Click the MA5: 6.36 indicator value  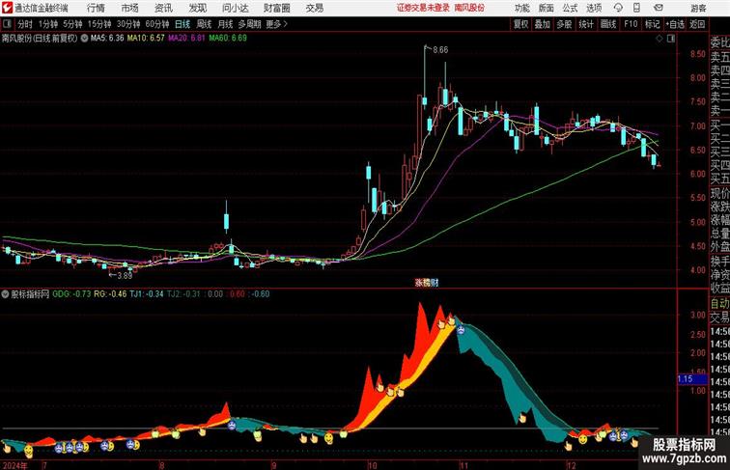107,39
